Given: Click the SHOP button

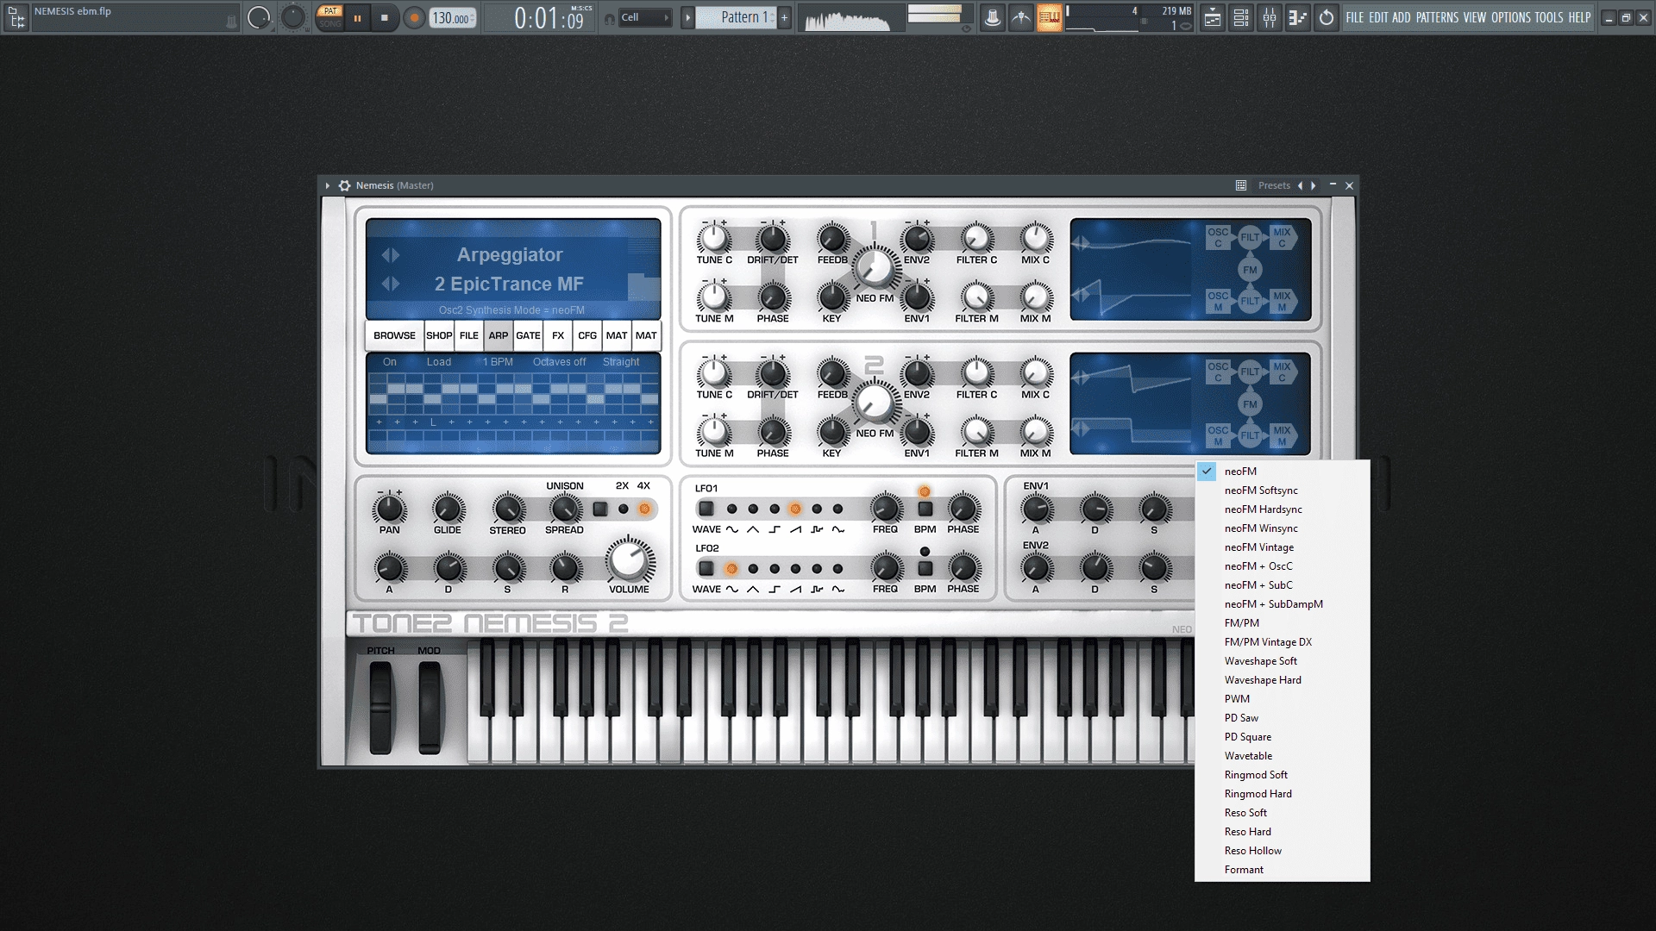Looking at the screenshot, I should (x=439, y=335).
